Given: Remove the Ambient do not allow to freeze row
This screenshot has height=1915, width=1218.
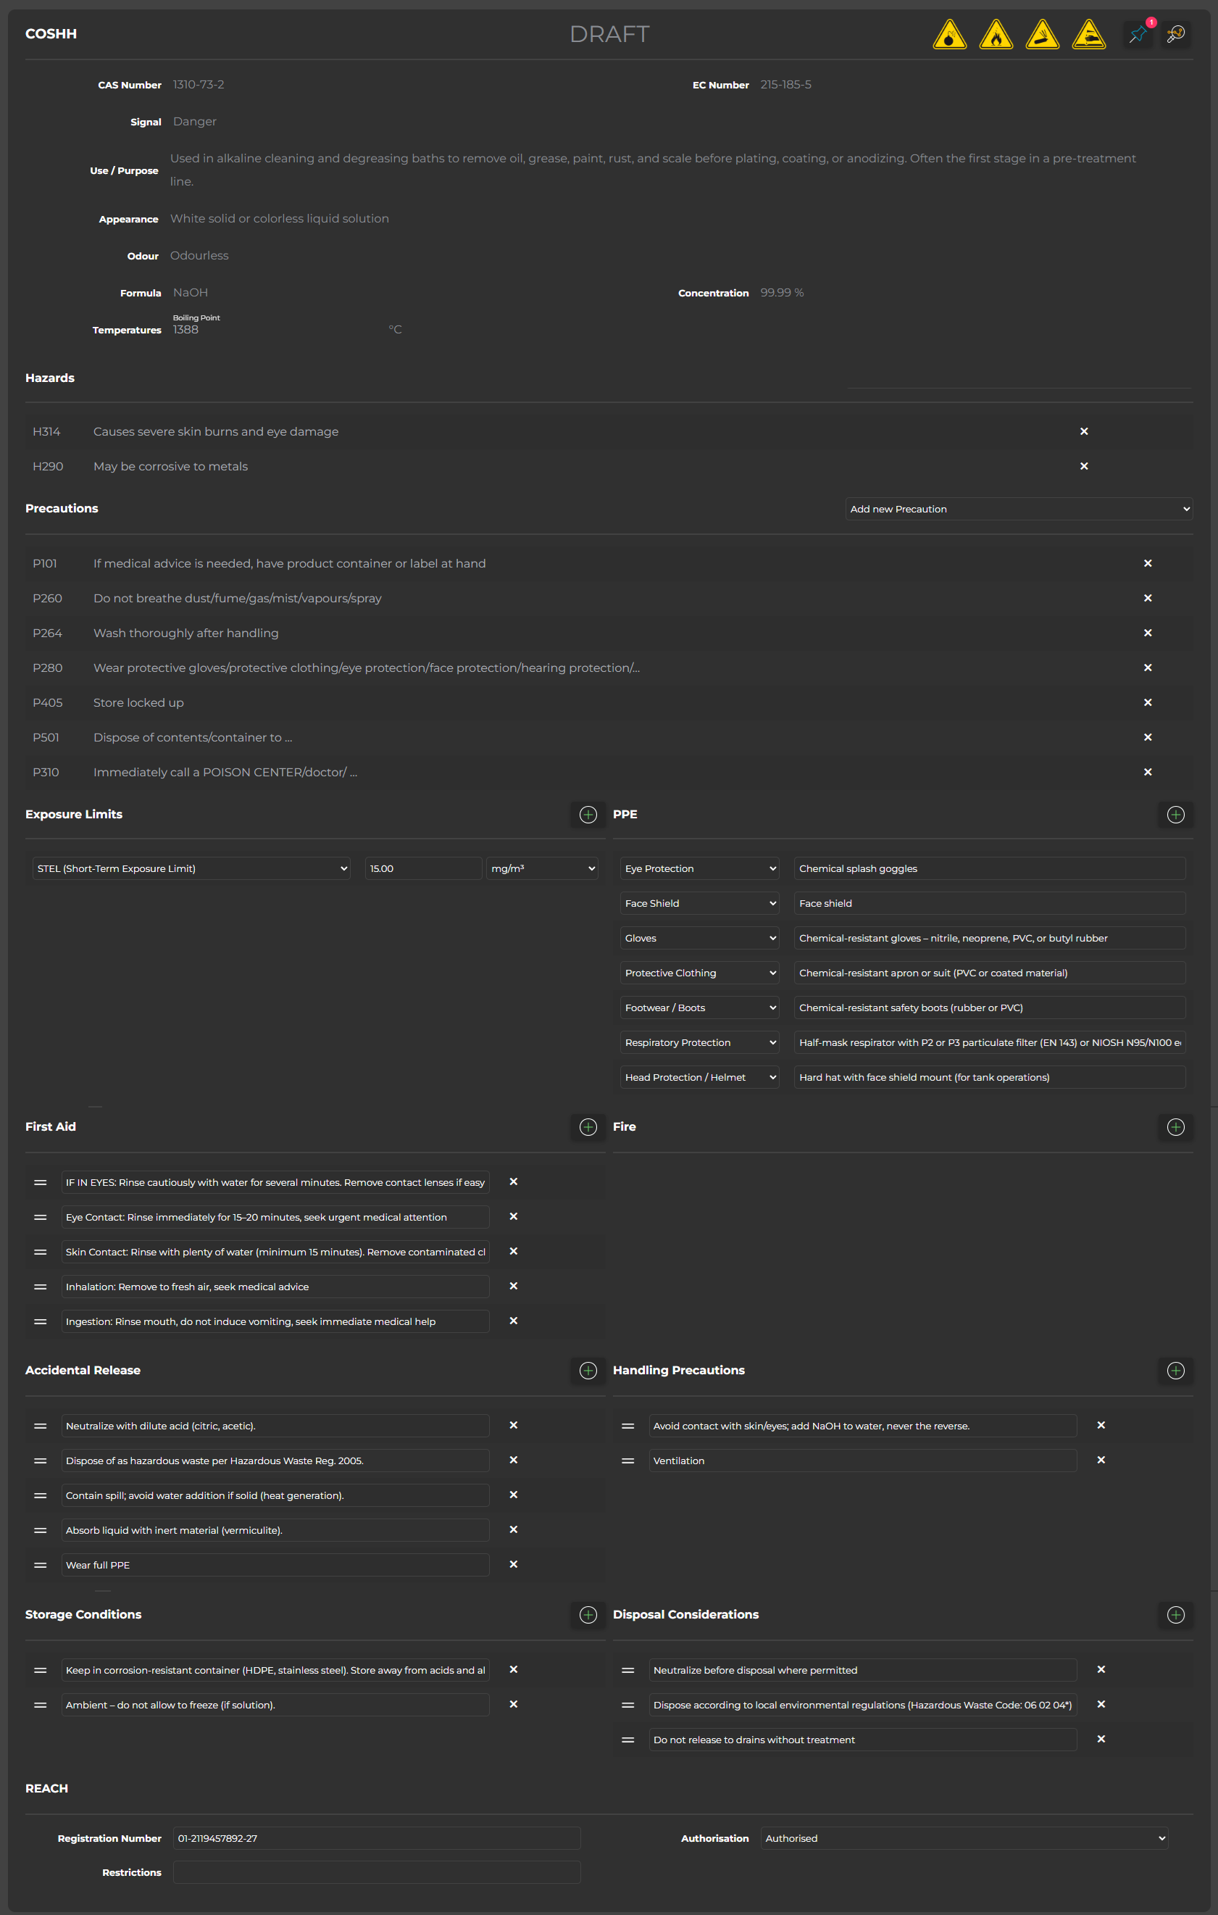Looking at the screenshot, I should [514, 1705].
